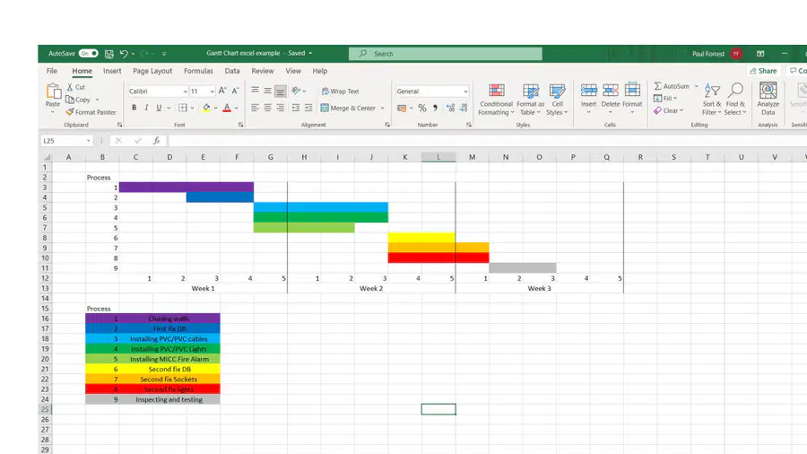
Task: Toggle Center horizontal alignment
Action: coord(267,108)
